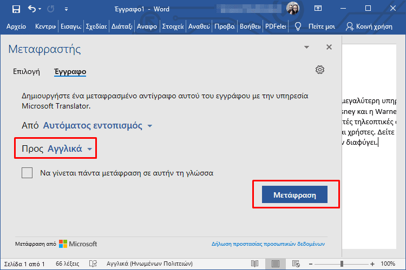
Task: Open the Αρχείο menu tab
Action: coord(16,26)
